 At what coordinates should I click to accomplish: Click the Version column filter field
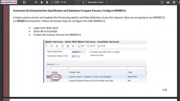point(59,68)
